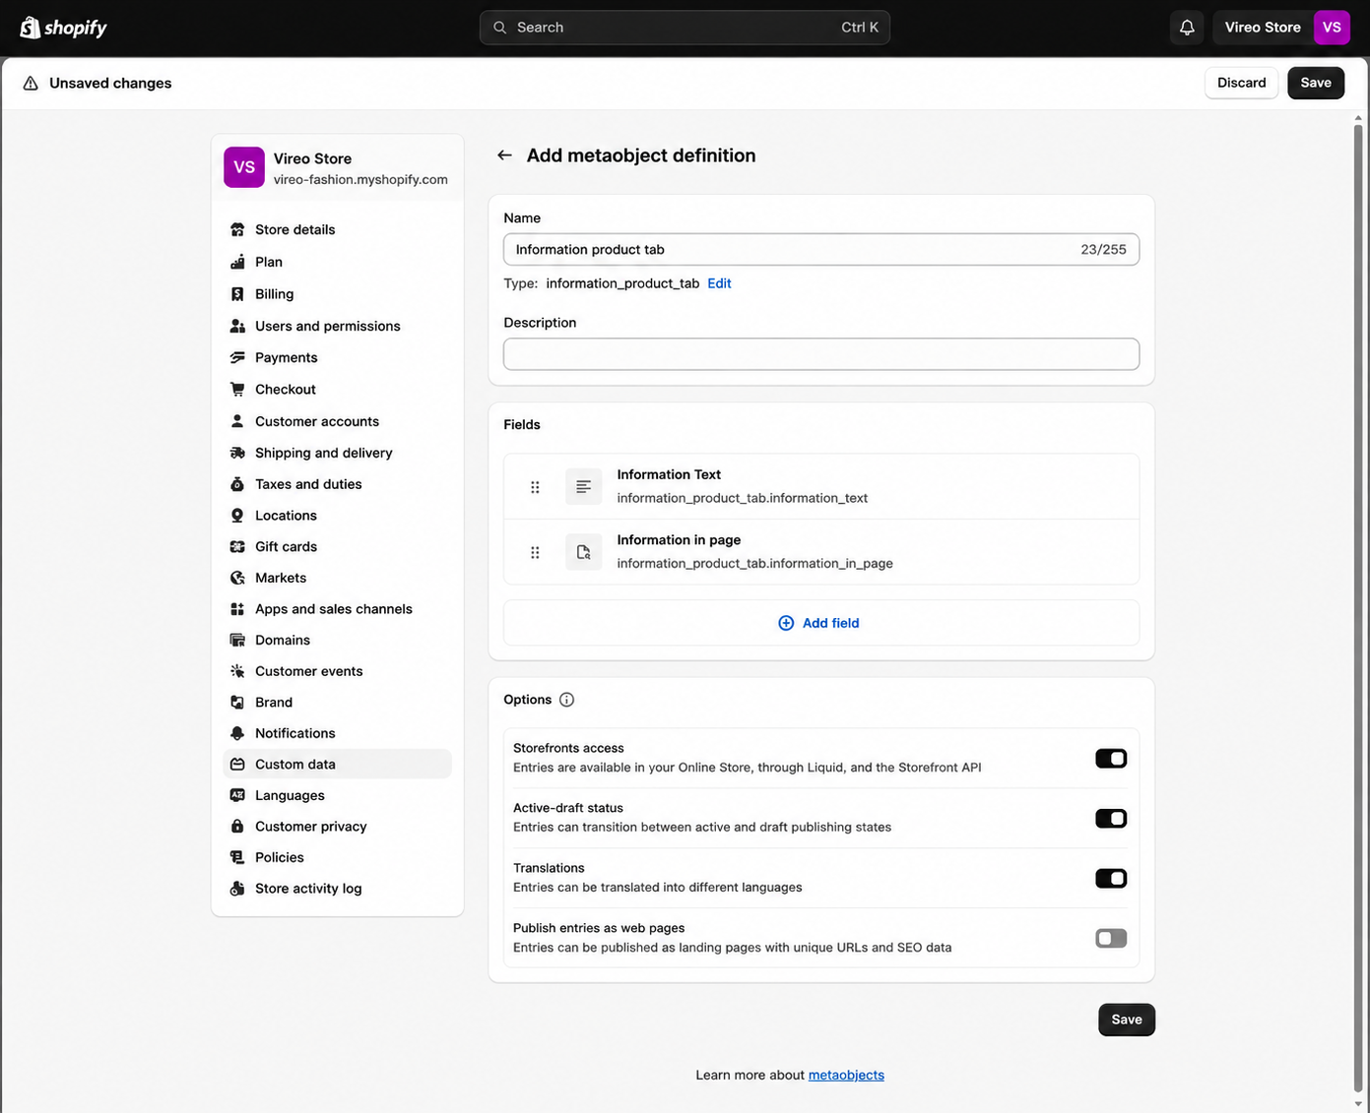Click the Billing icon in sidebar

click(x=237, y=294)
